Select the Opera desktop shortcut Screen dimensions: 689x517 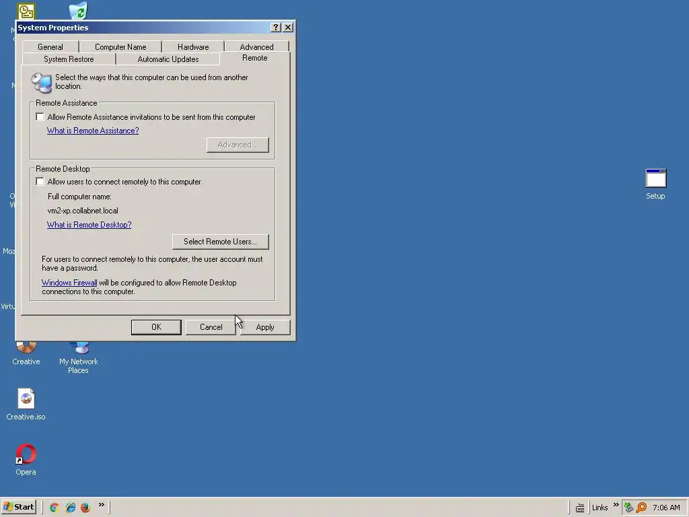tap(26, 460)
